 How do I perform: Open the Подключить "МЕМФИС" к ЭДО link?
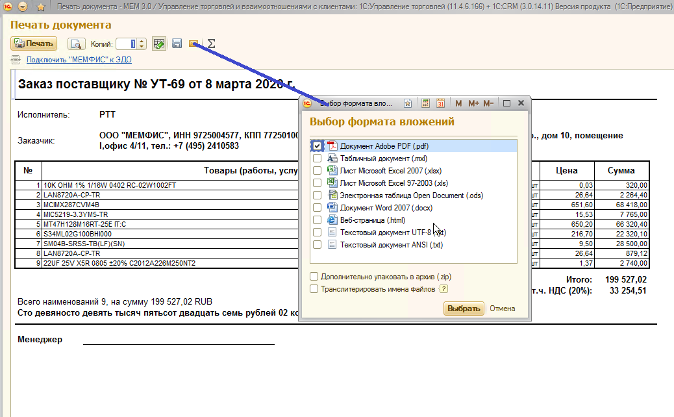point(79,60)
